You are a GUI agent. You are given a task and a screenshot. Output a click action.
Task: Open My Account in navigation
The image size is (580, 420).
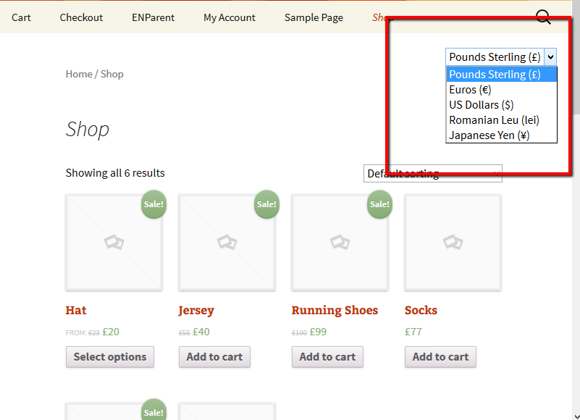pyautogui.click(x=230, y=17)
